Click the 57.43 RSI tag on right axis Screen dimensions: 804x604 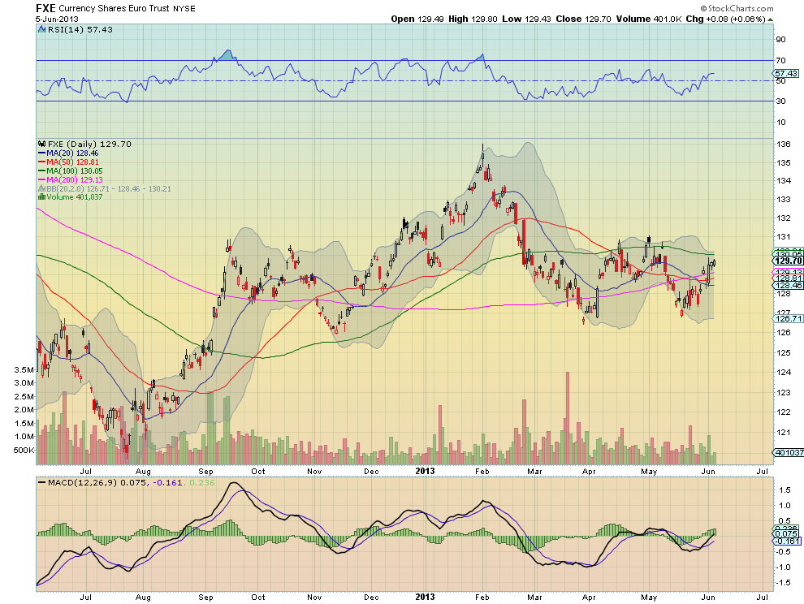786,74
